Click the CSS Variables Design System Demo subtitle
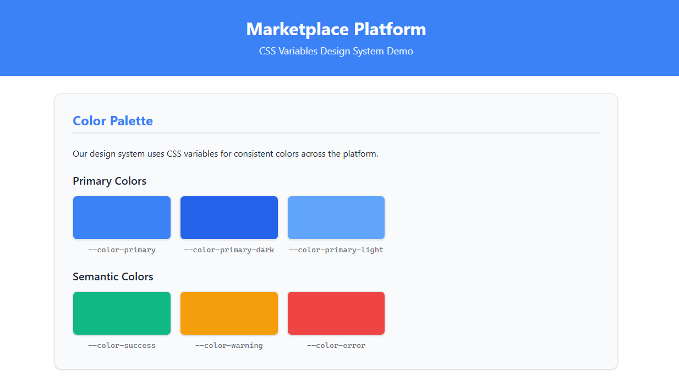The width and height of the screenshot is (679, 382). (x=336, y=51)
